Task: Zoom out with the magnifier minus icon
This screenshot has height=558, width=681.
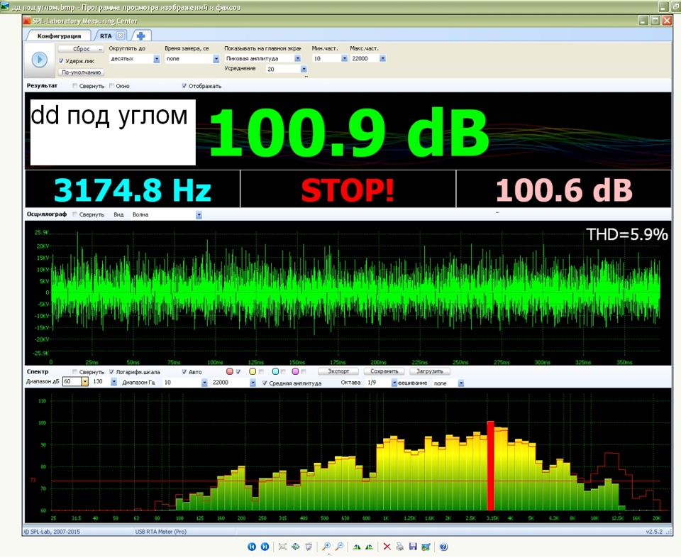Action: pos(340,547)
